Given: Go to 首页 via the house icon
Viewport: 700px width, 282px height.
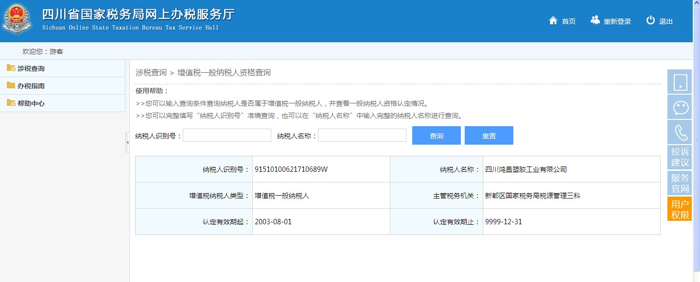Looking at the screenshot, I should click(x=553, y=20).
